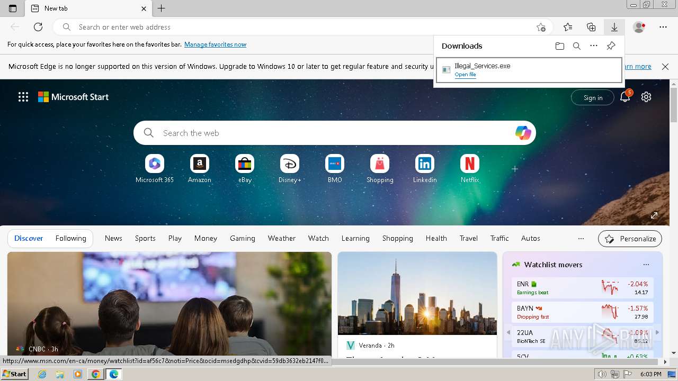Image resolution: width=678 pixels, height=381 pixels.
Task: Open eBay quick link
Action: coord(245,169)
